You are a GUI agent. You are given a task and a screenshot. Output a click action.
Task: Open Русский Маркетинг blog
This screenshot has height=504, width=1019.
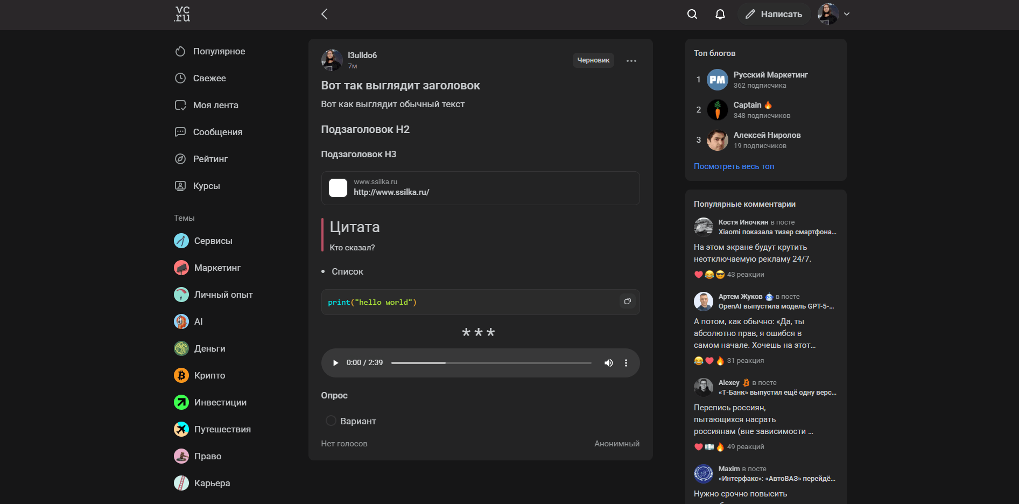(x=770, y=75)
